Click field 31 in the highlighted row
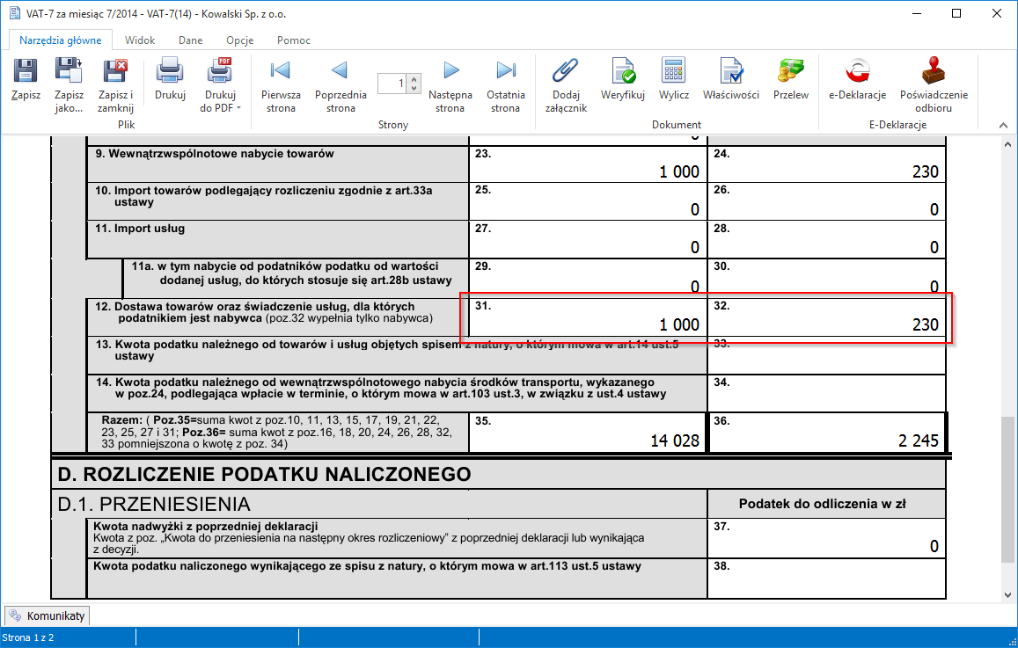The image size is (1018, 648). (585, 320)
